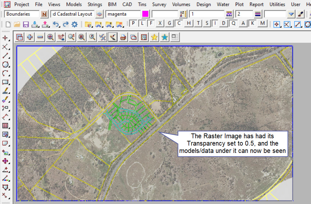Click the print view icon
This screenshot has width=311, height=204.
coord(123,37)
